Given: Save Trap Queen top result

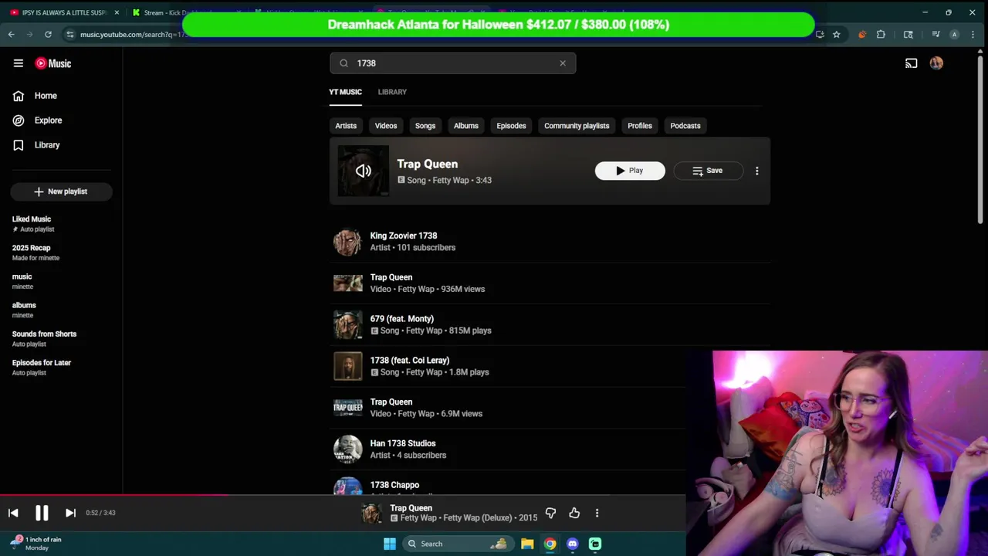Looking at the screenshot, I should tap(709, 171).
